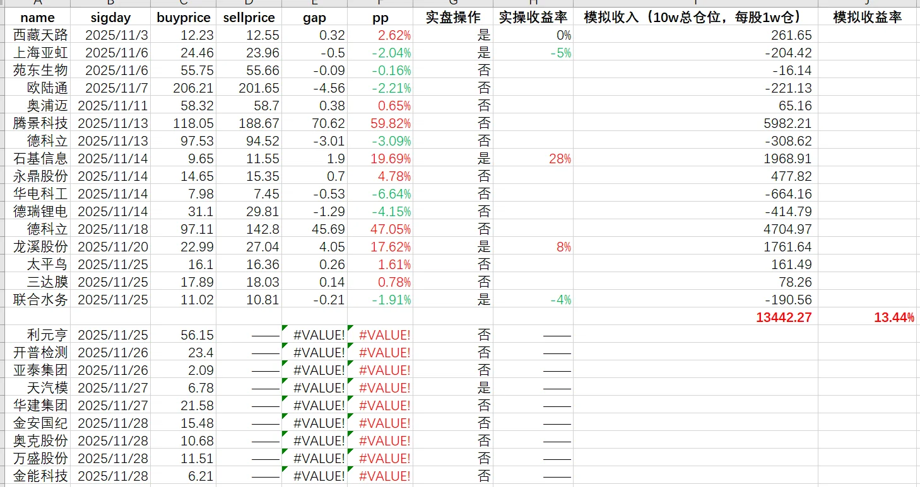Select the buyprice cell 206.21
Image resolution: width=920 pixels, height=487 pixels.
[x=183, y=88]
